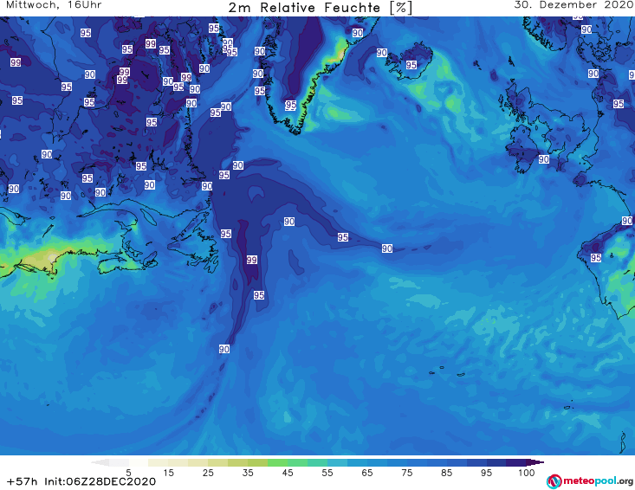Click the 90 contour label over Ireland
Viewport: 635px width, 490px height.
click(x=543, y=159)
